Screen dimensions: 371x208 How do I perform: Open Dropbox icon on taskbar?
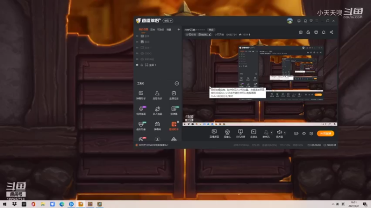coord(14,204)
